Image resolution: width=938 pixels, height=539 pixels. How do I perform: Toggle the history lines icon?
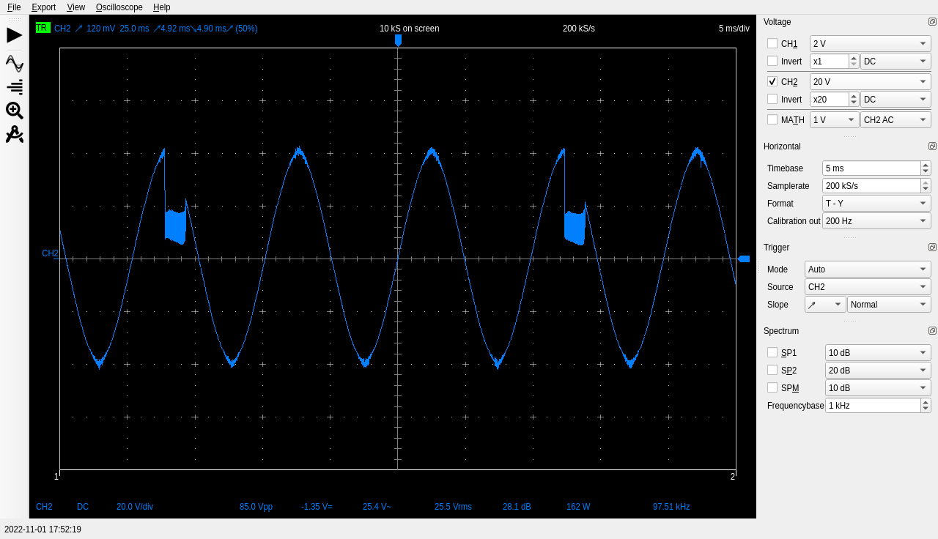coord(15,87)
